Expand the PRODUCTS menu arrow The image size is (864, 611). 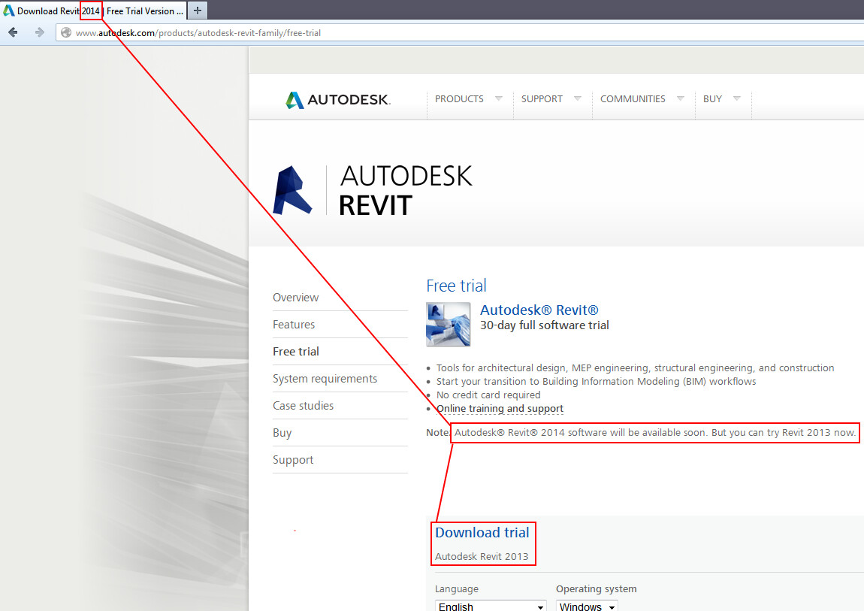coord(499,98)
